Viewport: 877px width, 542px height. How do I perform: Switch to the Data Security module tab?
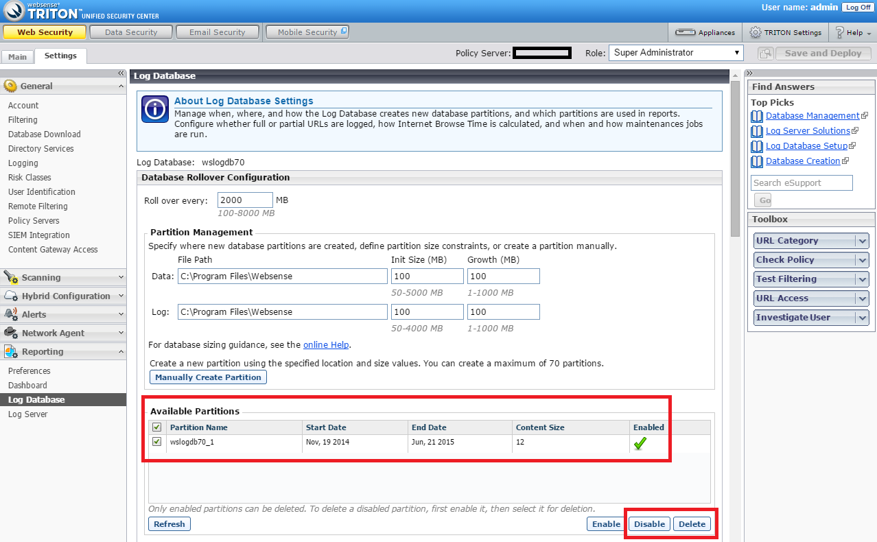point(131,32)
